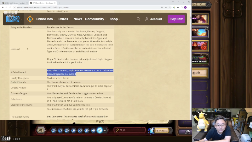
Task: Open dropdown arrow beside Blizzard logo
Action: click(x=21, y=19)
